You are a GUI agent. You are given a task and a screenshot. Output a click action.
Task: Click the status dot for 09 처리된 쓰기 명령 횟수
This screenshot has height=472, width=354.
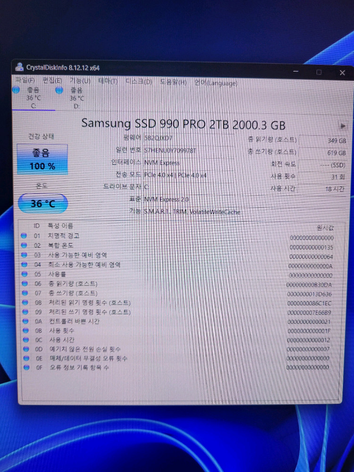[25, 312]
